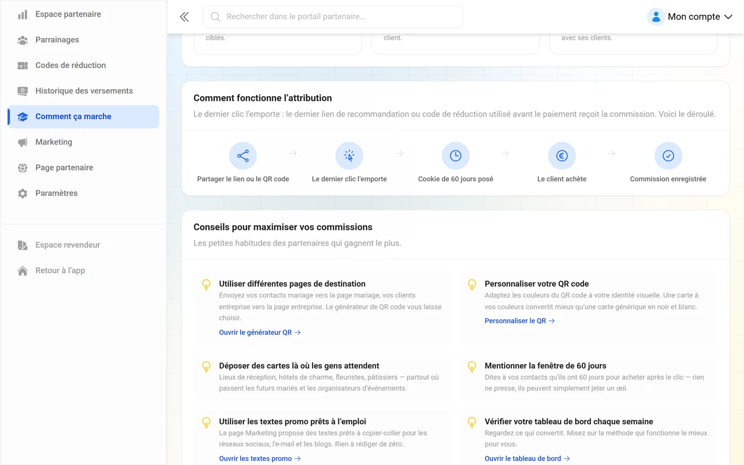Open Paramètres from the sidebar
The width and height of the screenshot is (744, 465).
pos(83,193)
